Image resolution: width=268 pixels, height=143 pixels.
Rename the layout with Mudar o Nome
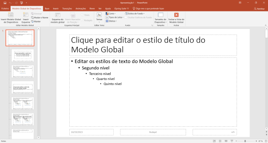click(40, 17)
